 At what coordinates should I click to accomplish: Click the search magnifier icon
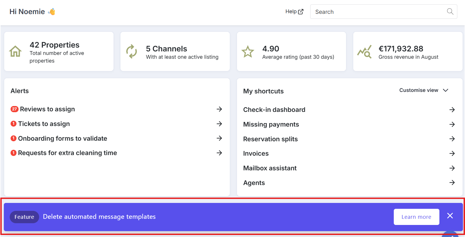(x=450, y=11)
